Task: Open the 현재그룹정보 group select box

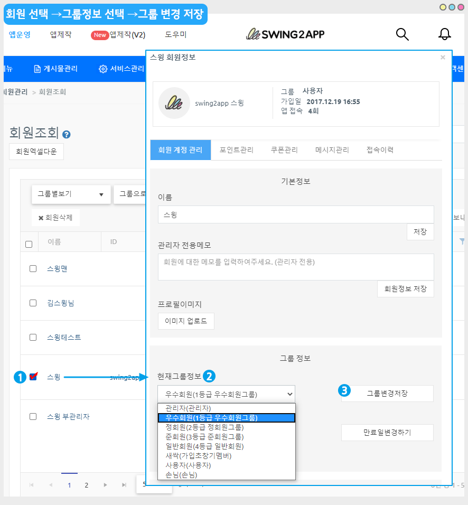Action: click(x=226, y=394)
